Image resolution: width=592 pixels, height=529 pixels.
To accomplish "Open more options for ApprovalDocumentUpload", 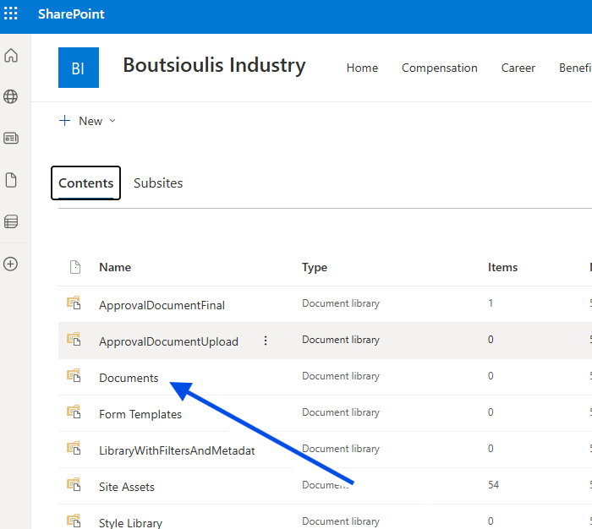I will coord(266,341).
